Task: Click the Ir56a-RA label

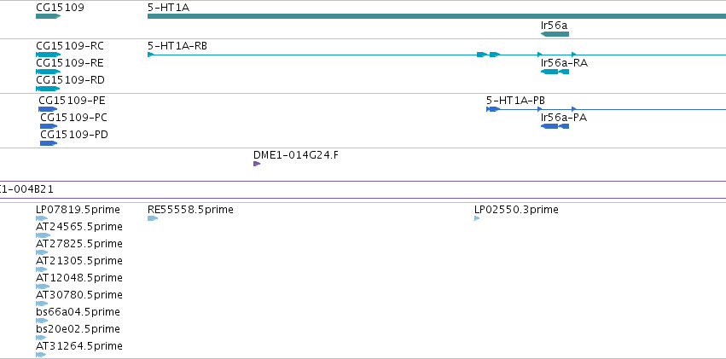Action: click(565, 63)
